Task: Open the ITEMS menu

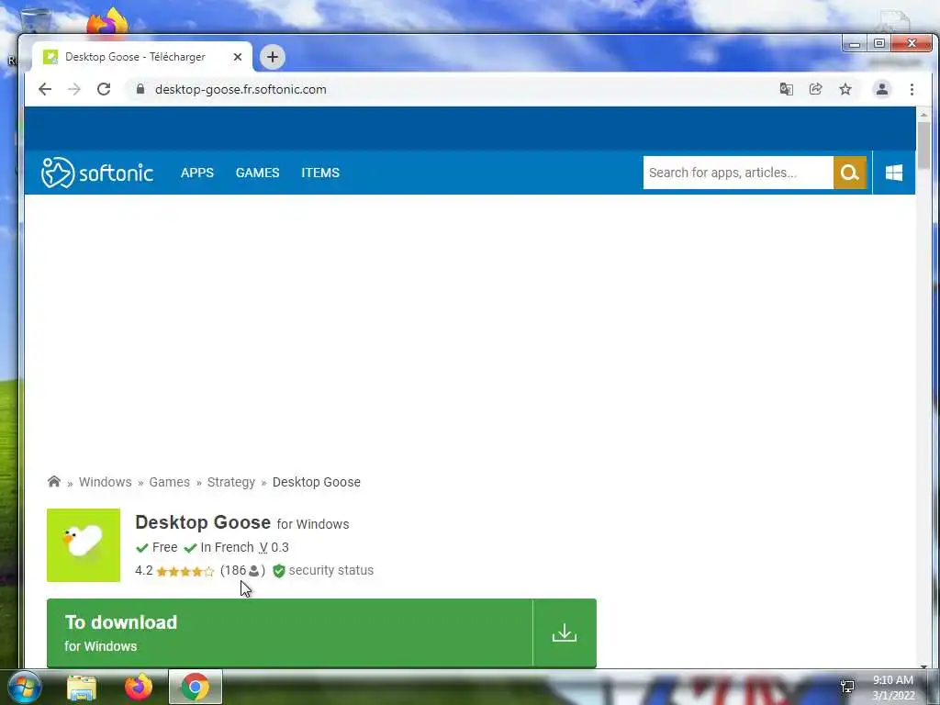Action: [x=320, y=173]
